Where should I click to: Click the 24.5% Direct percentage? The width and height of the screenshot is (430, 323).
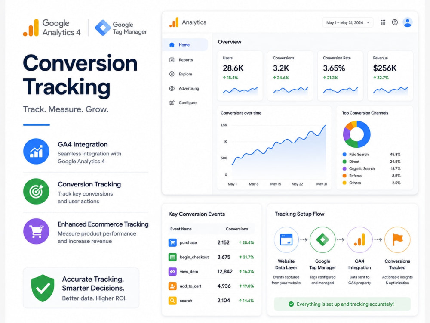[x=395, y=161]
